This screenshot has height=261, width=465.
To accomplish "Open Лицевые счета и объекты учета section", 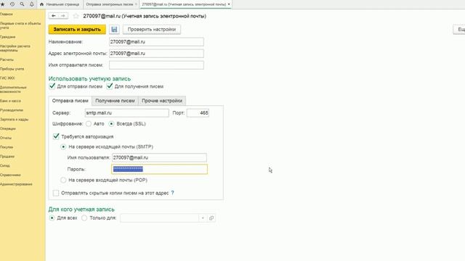I will pos(20,25).
